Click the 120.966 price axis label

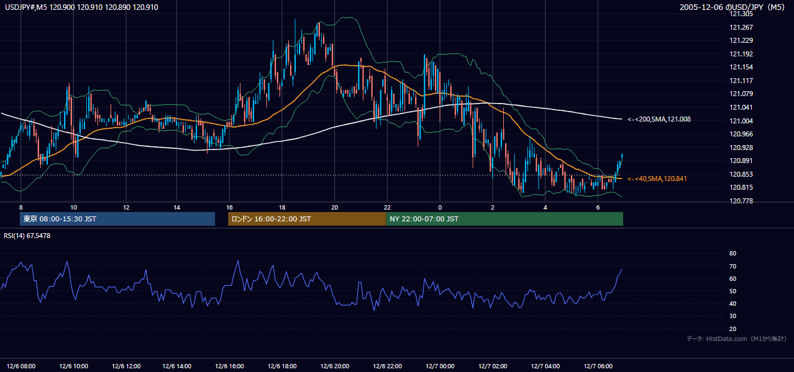pyautogui.click(x=741, y=134)
